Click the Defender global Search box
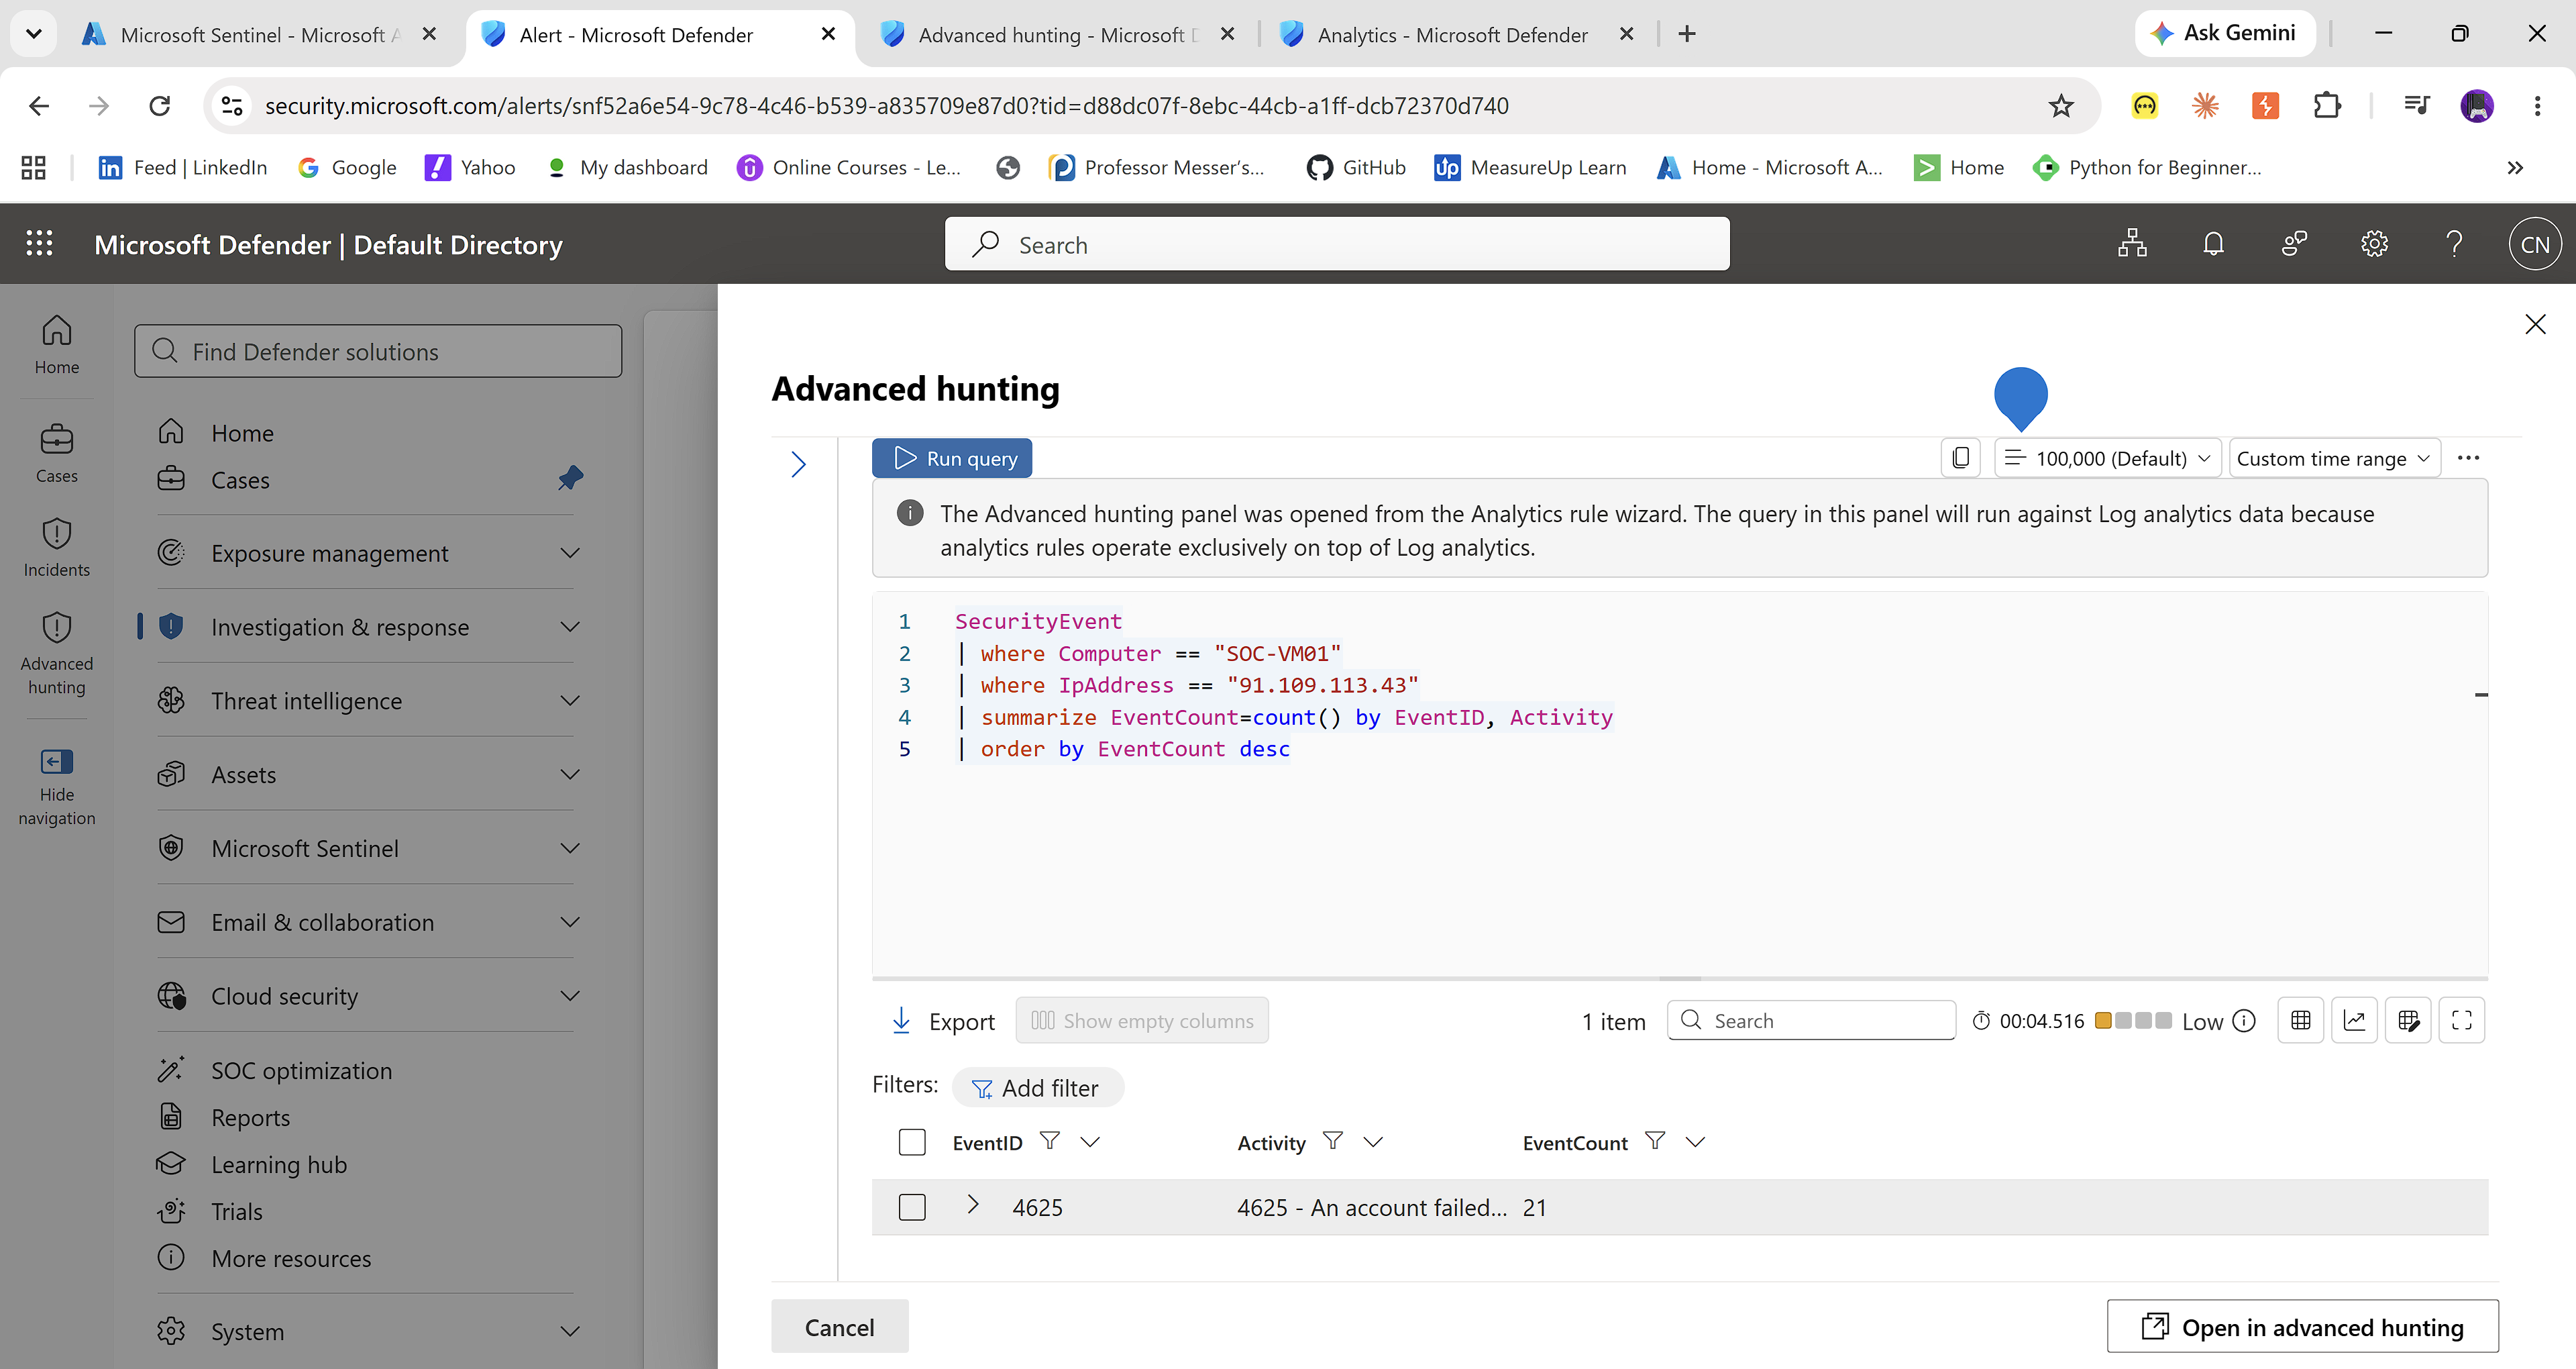Image resolution: width=2576 pixels, height=1369 pixels. pyautogui.click(x=1337, y=244)
